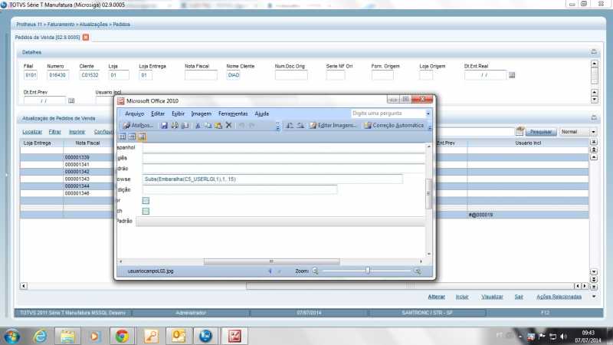Open Windows Start button
The width and height of the screenshot is (613, 345).
tap(11, 336)
